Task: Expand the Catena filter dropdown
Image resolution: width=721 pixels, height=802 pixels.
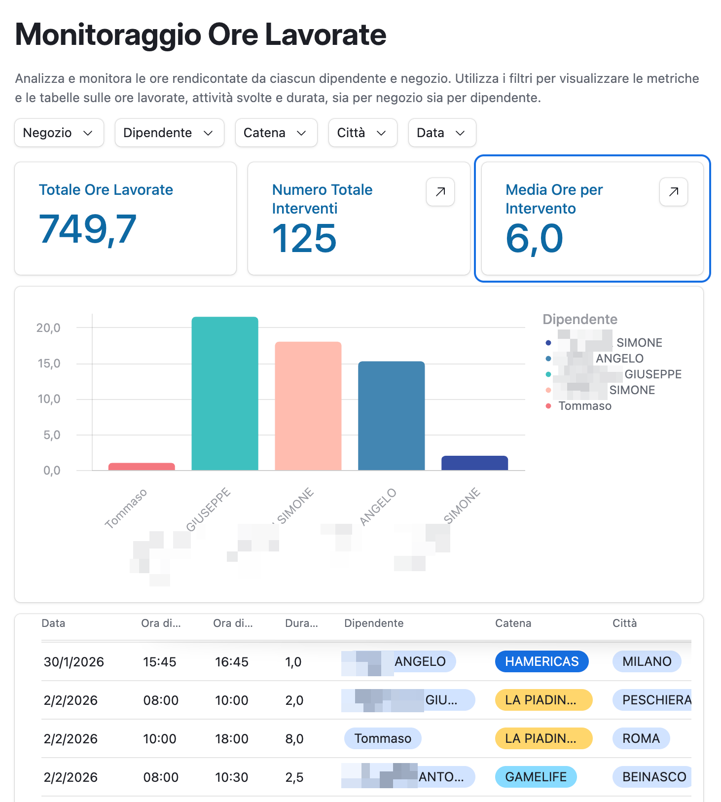Action: pos(276,133)
